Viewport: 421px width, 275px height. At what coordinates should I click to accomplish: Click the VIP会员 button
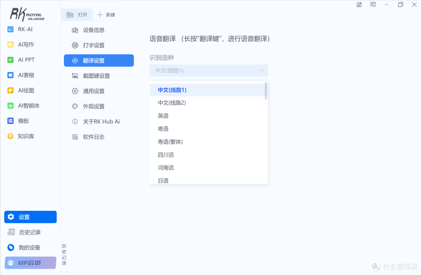tap(30, 263)
